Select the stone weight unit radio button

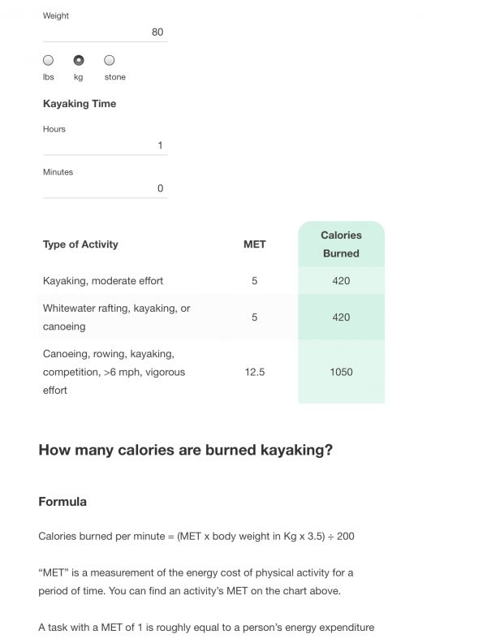[110, 60]
